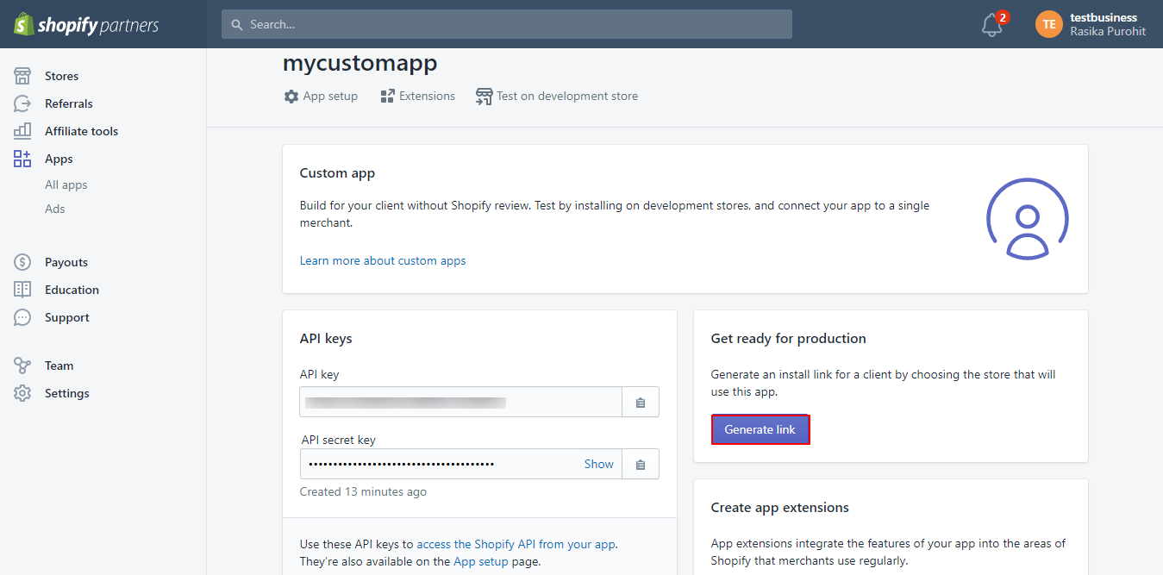Click the Generate link button

[x=760, y=429]
